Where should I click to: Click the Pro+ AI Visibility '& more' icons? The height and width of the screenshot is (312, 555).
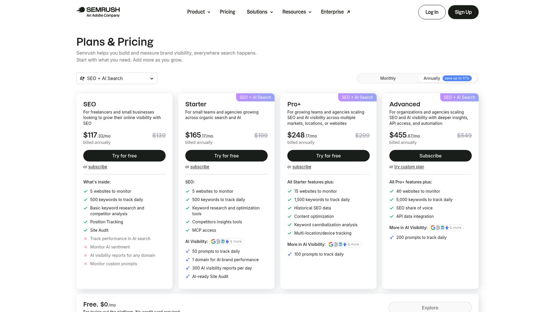click(x=344, y=244)
